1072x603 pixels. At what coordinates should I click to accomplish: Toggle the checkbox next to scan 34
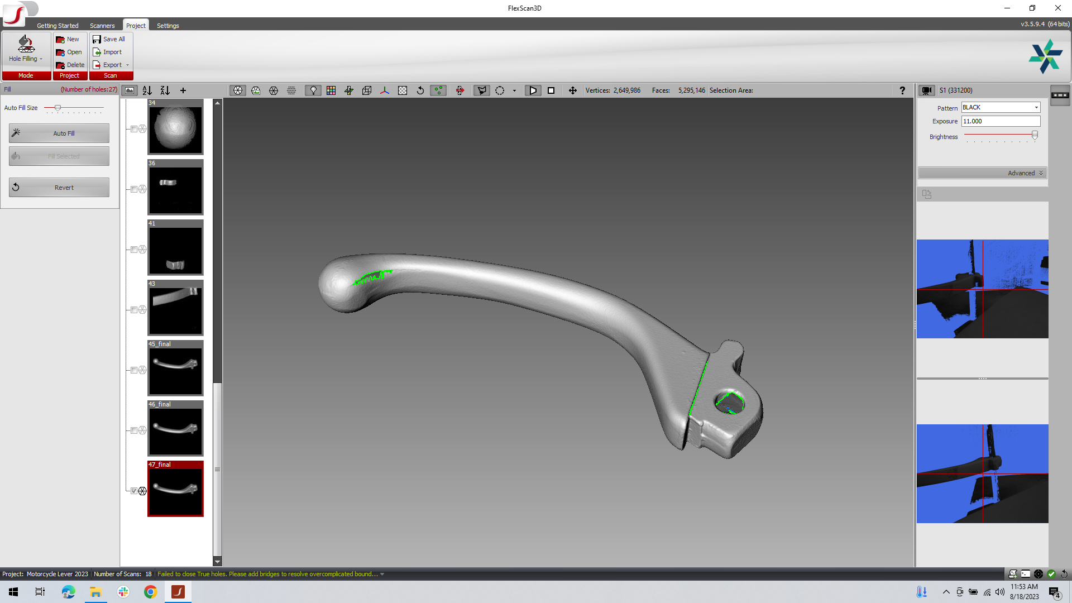point(134,129)
